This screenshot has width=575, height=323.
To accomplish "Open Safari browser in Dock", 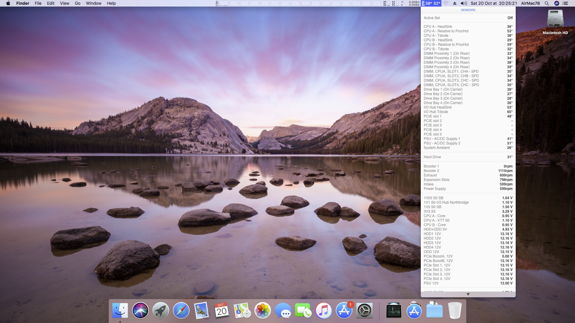I will point(181,310).
